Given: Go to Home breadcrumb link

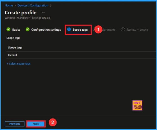Looking at the screenshot, I should [x=9, y=5].
